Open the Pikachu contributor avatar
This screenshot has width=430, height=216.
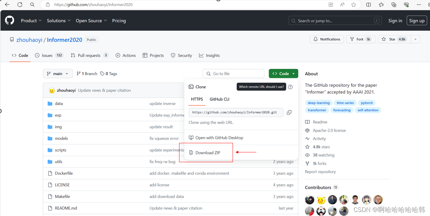point(321,200)
